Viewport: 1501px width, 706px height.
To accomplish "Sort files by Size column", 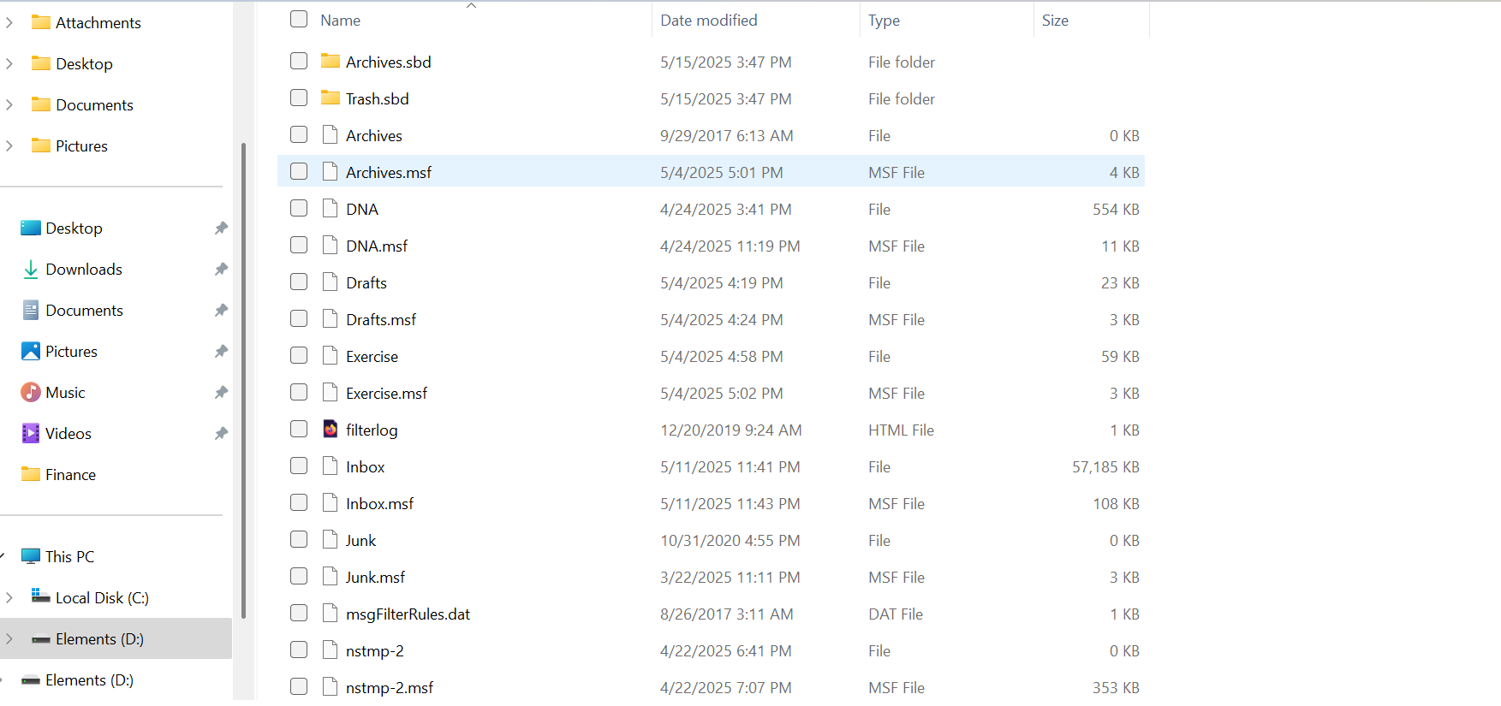I will tap(1055, 21).
